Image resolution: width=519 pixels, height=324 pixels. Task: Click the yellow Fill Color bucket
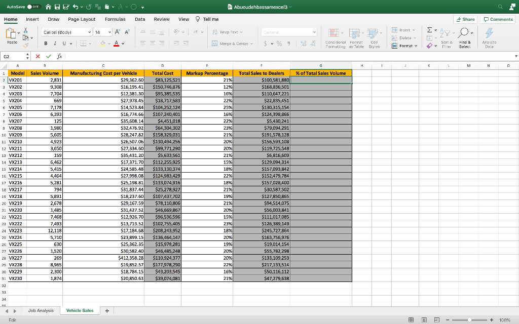point(103,44)
